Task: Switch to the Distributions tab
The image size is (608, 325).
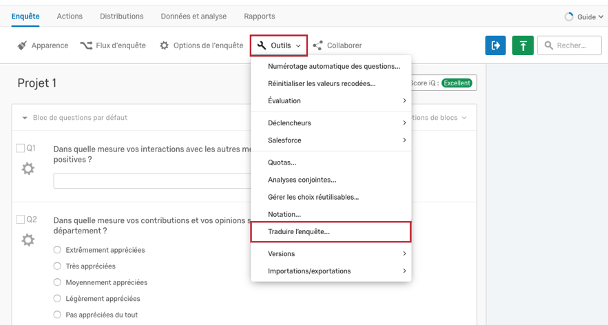Action: tap(121, 16)
